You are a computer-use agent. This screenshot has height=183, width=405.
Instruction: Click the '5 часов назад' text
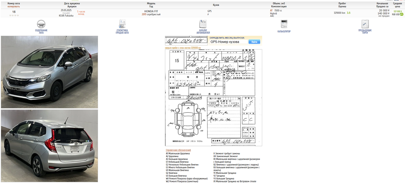coord(81,13)
